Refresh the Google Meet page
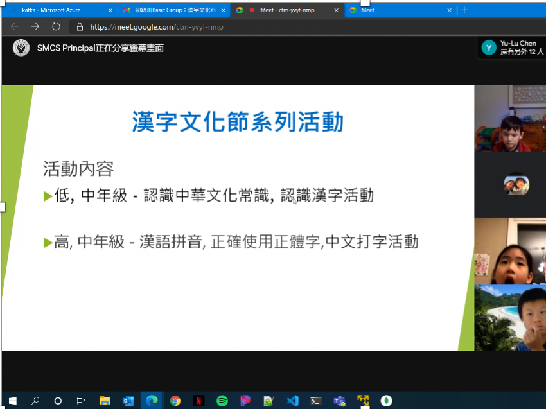 click(x=56, y=27)
